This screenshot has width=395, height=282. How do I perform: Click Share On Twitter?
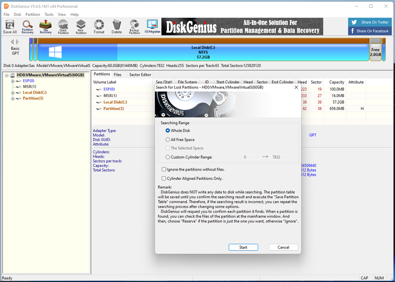[x=370, y=22]
